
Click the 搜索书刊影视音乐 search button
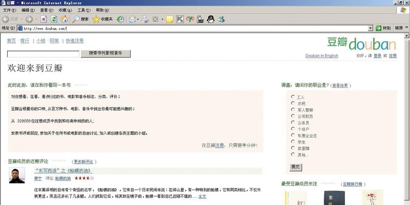coord(106,54)
